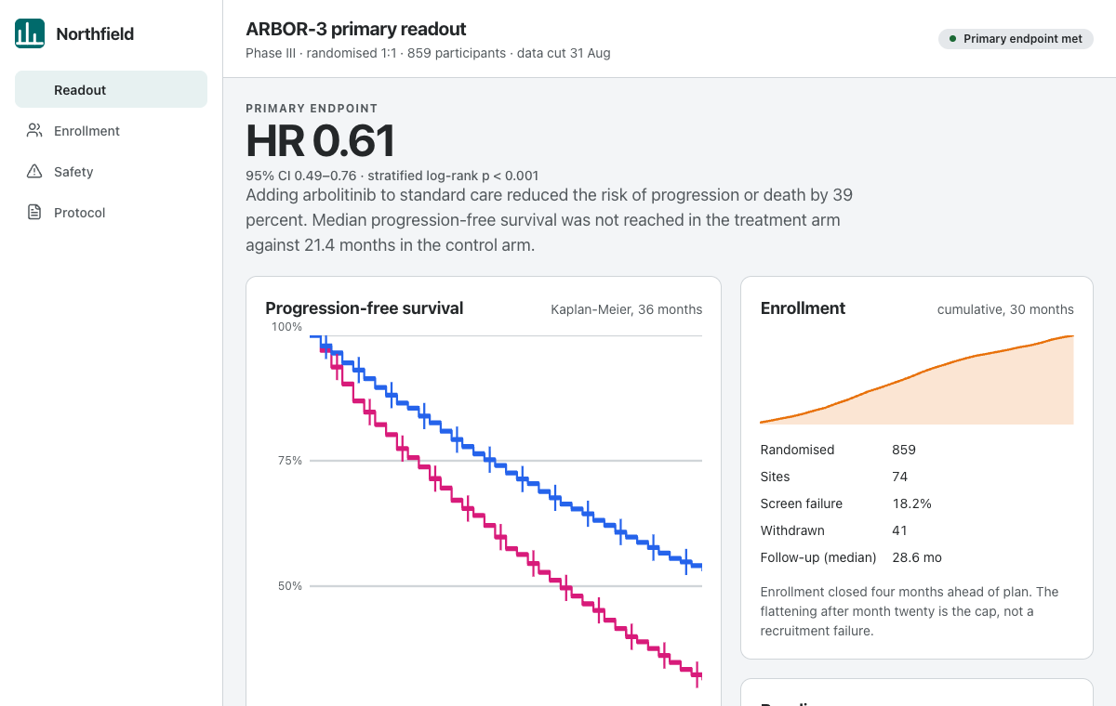Click the Enrollment card heading
This screenshot has height=706, width=1116.
click(x=803, y=308)
